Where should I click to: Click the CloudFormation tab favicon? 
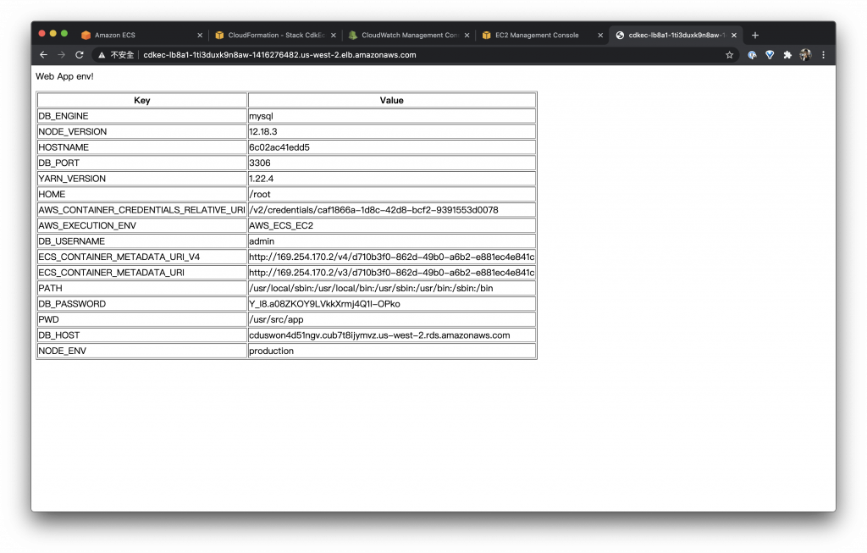[219, 35]
